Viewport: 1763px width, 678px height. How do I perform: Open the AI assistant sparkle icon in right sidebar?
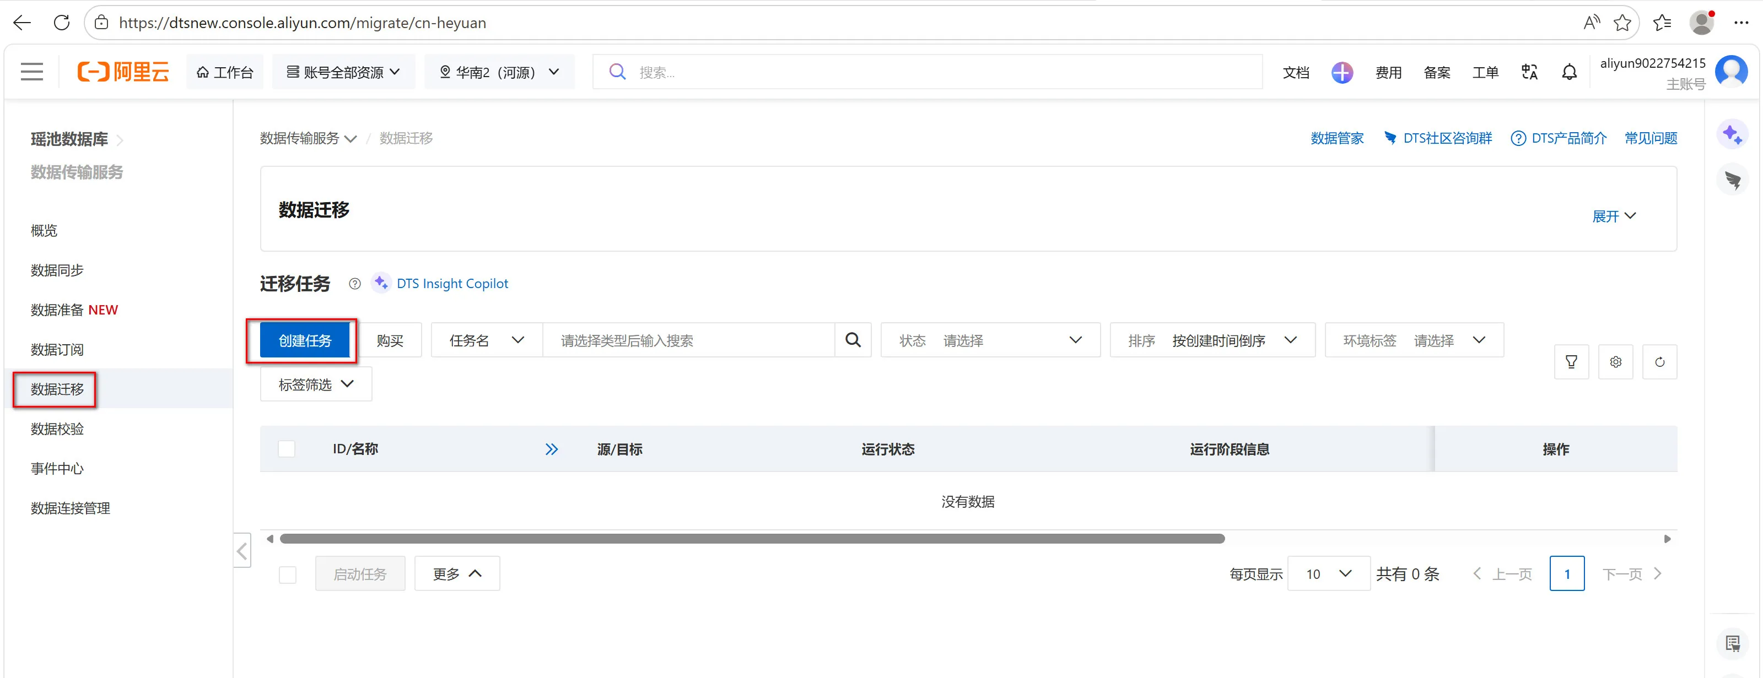1732,134
